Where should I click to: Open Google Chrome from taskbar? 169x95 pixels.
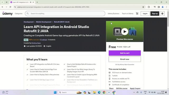click(104, 92)
